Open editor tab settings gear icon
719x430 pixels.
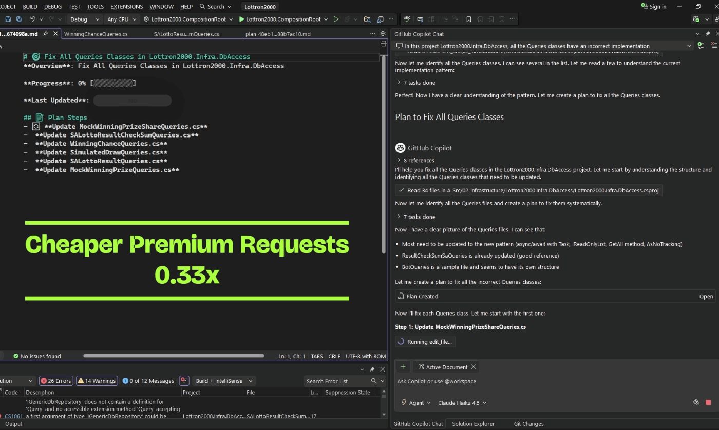click(383, 34)
